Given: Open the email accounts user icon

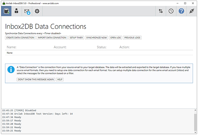Looking at the screenshot, I should pyautogui.click(x=16, y=11).
